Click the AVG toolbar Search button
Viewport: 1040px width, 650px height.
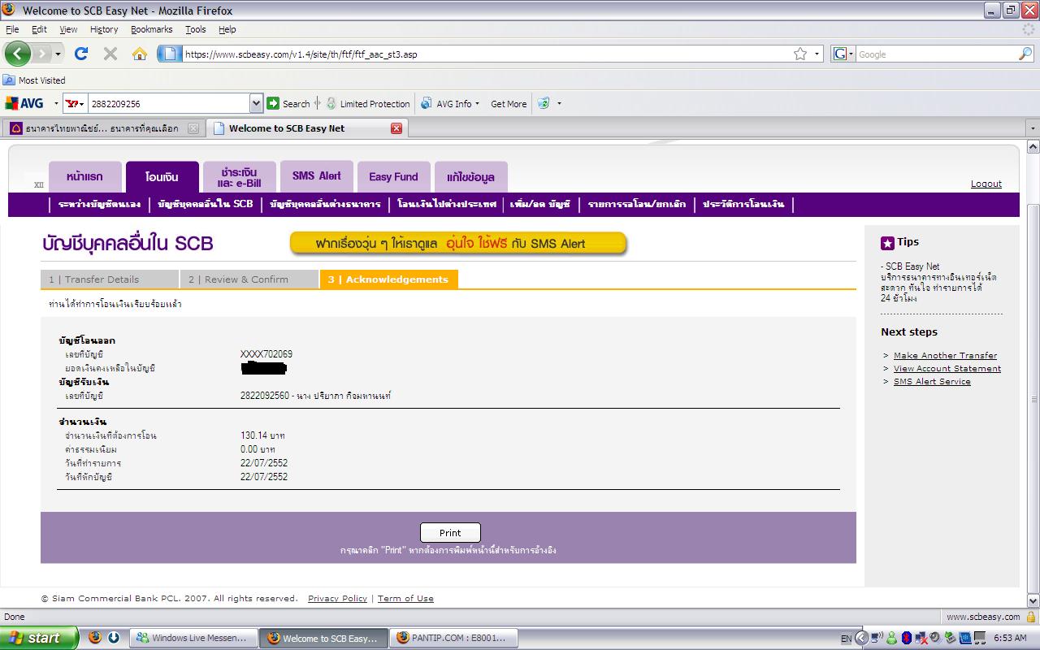[x=288, y=104]
